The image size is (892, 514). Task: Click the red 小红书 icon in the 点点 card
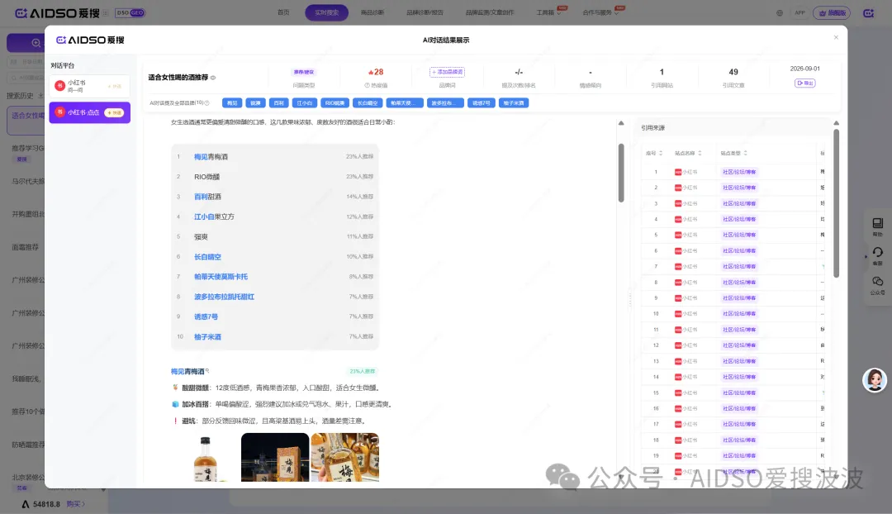[59, 112]
